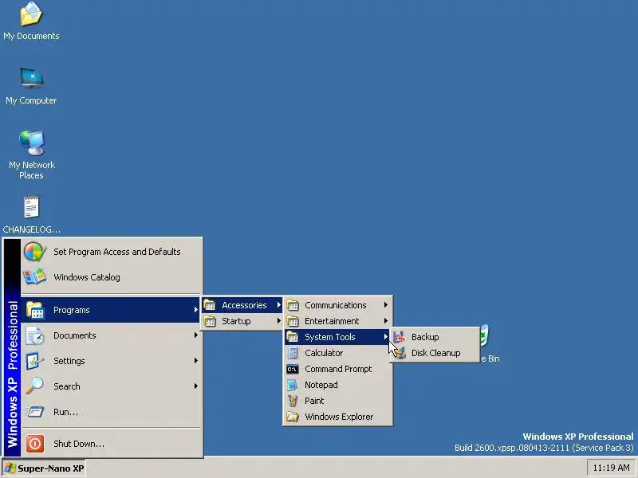
Task: Click the Entertainment folder icon
Action: click(293, 321)
